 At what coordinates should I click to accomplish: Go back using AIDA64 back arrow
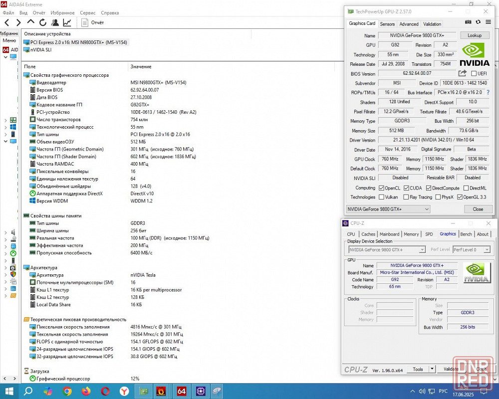pos(7,22)
